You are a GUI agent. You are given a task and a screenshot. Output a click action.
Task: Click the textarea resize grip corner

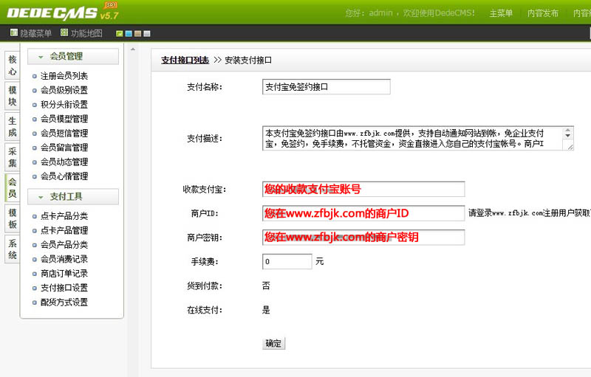point(570,147)
